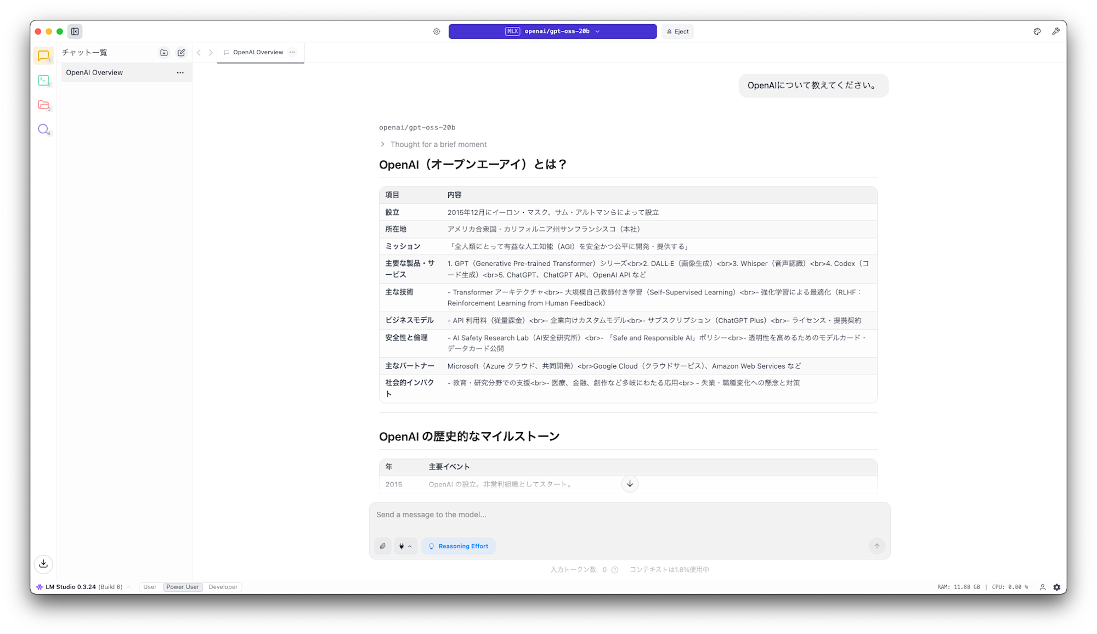Jump to bottom of chat arrow
This screenshot has width=1097, height=634.
point(630,484)
